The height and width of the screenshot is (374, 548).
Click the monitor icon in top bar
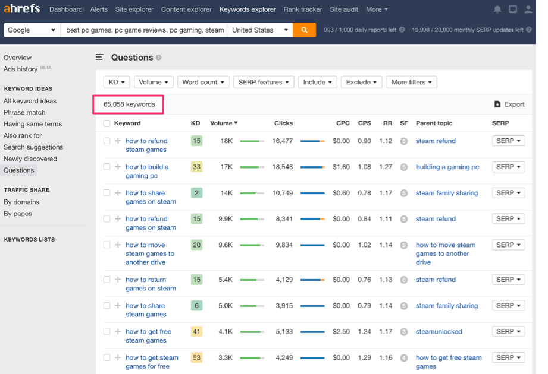(x=513, y=9)
